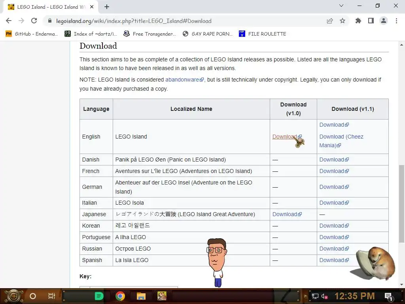Image resolution: width=405 pixels, height=304 pixels.
Task: Click the scrollbar down arrow
Action: coord(402,285)
